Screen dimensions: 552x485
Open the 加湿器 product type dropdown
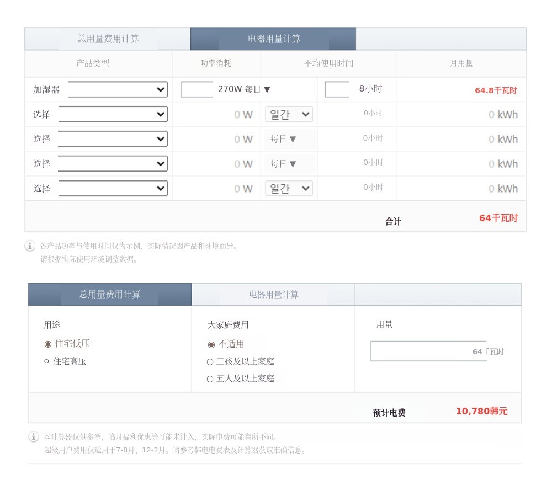118,89
